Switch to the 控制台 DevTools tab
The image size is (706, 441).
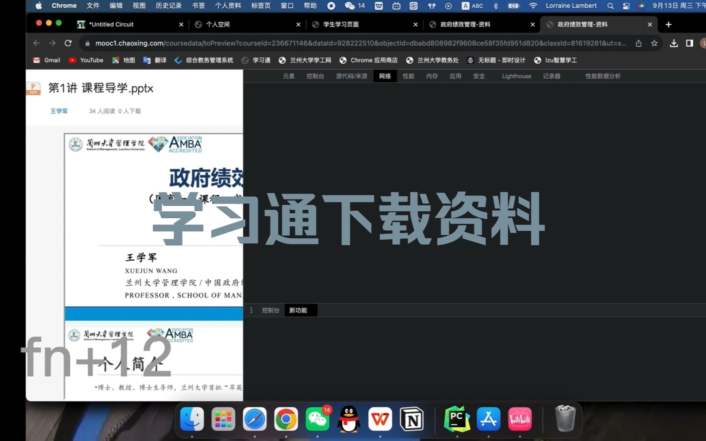point(315,76)
